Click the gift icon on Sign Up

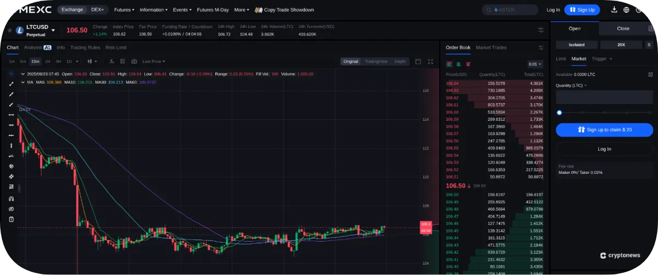click(x=572, y=10)
